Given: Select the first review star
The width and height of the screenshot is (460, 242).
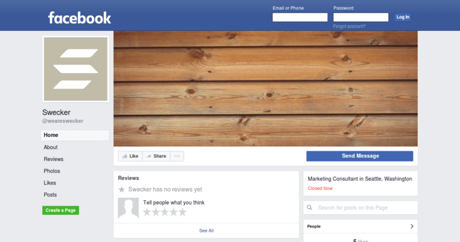Looking at the screenshot, I should [x=147, y=212].
